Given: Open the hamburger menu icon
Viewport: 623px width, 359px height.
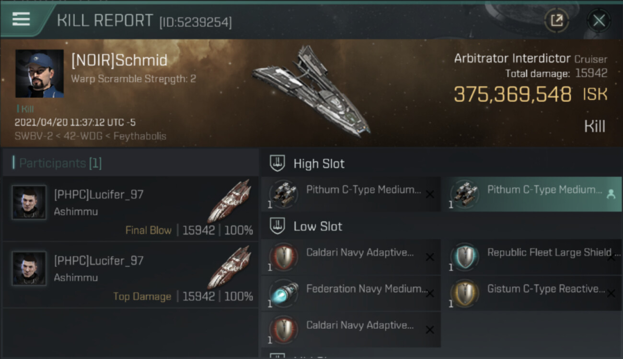Looking at the screenshot, I should pos(21,19).
